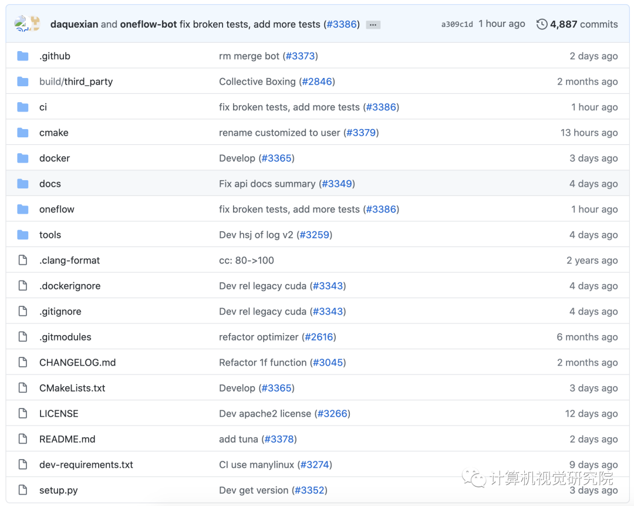
Task: Open CMakeLists.txt file
Action: coord(72,388)
